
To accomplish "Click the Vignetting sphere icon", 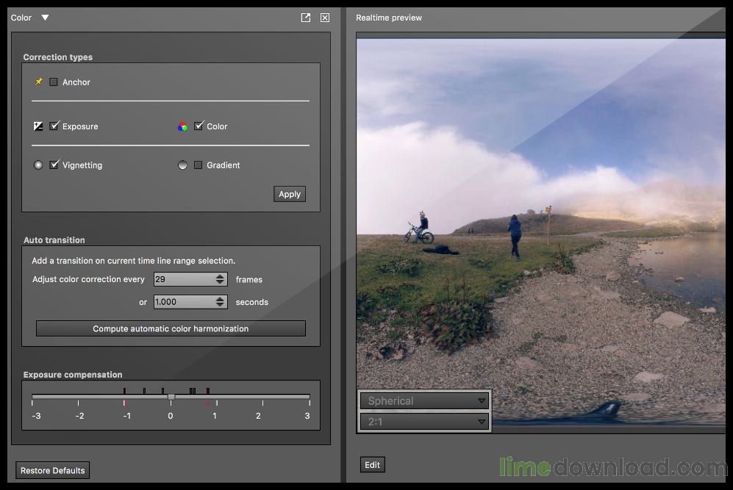I will 37,165.
